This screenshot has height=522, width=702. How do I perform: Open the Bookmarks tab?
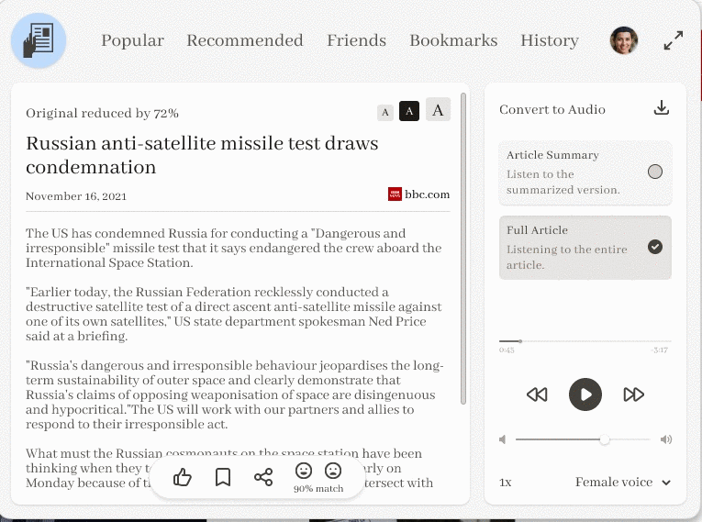(453, 40)
